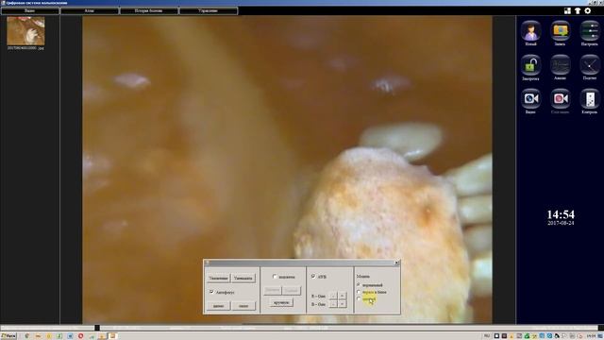Click the Increase zoom button in dialog
This screenshot has width=604, height=340.
[x=218, y=278]
